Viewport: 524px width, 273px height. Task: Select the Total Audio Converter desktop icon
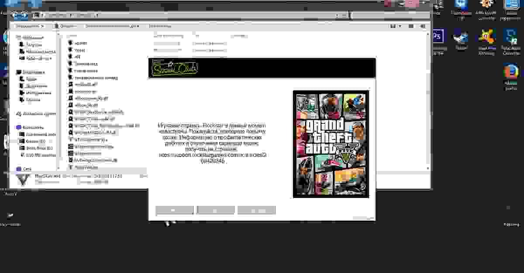[510, 38]
